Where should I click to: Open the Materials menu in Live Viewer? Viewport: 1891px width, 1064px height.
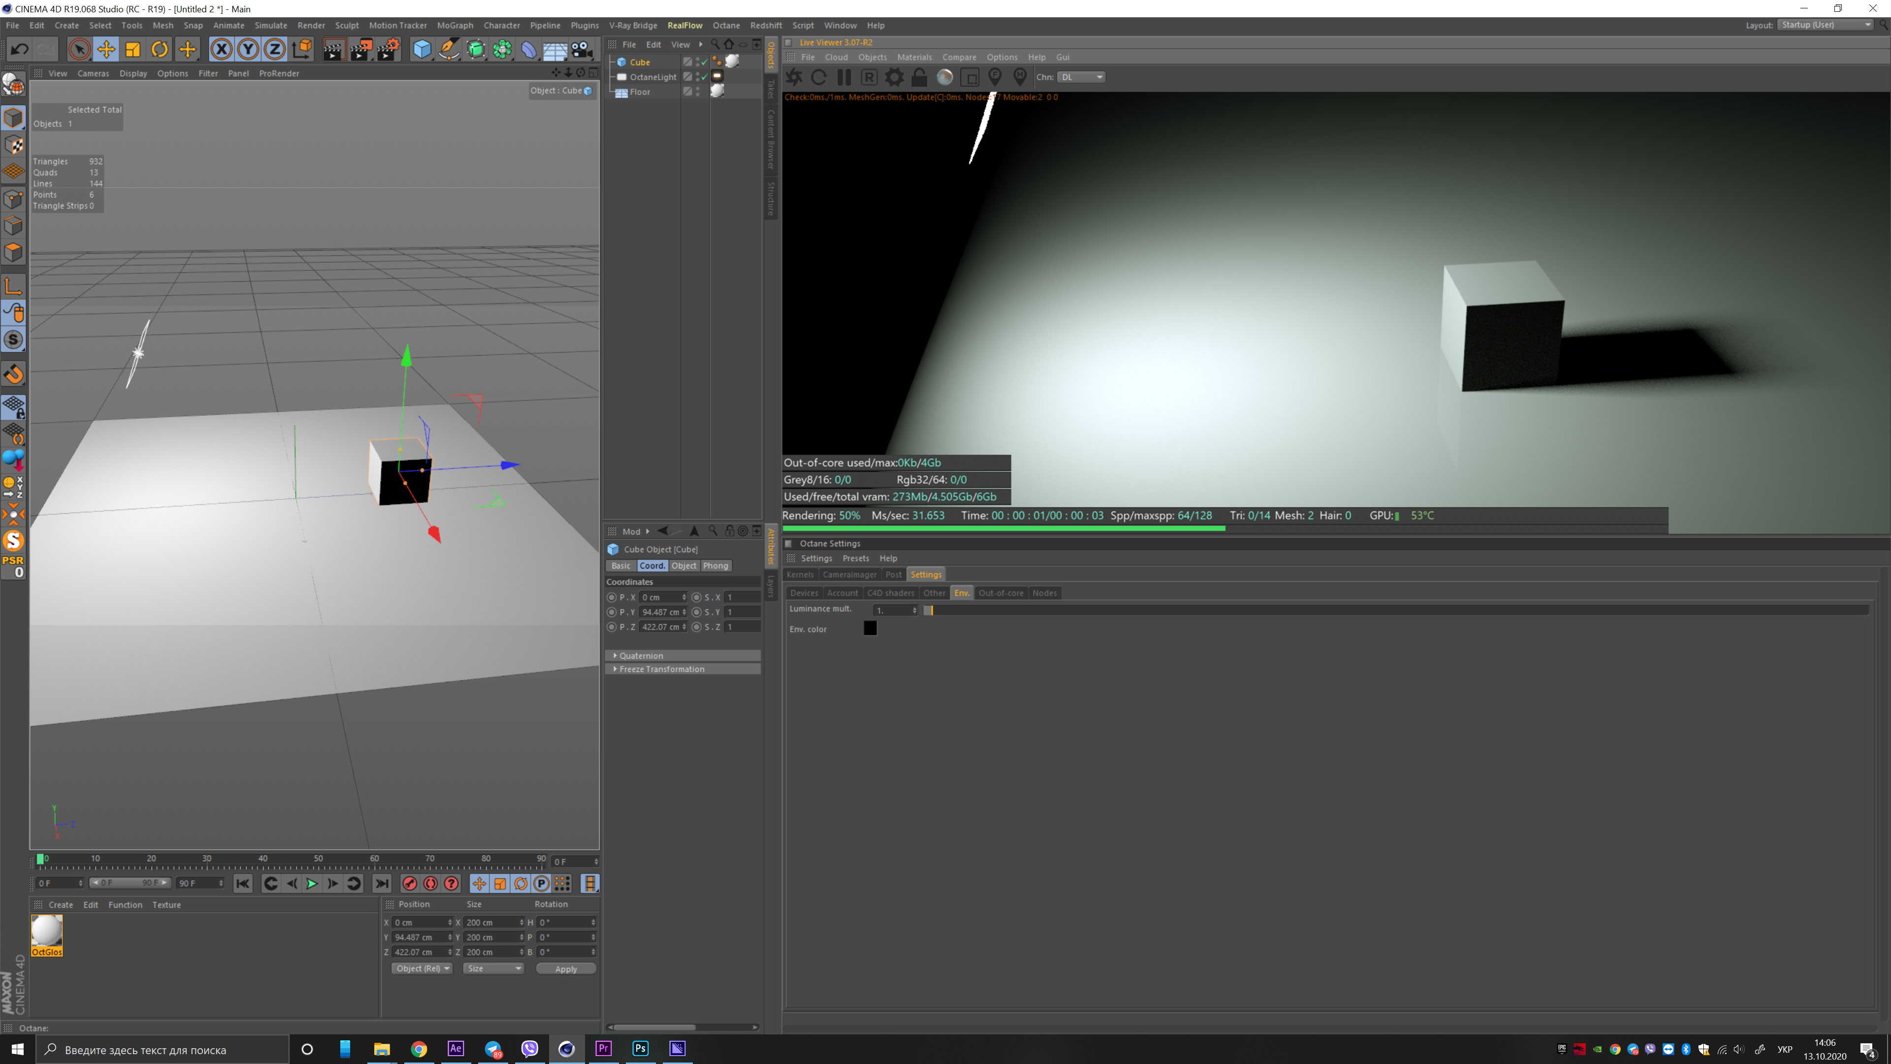click(914, 57)
